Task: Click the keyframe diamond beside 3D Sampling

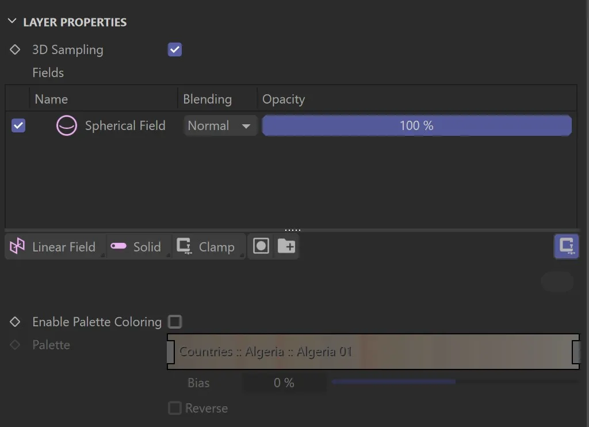Action: point(15,49)
